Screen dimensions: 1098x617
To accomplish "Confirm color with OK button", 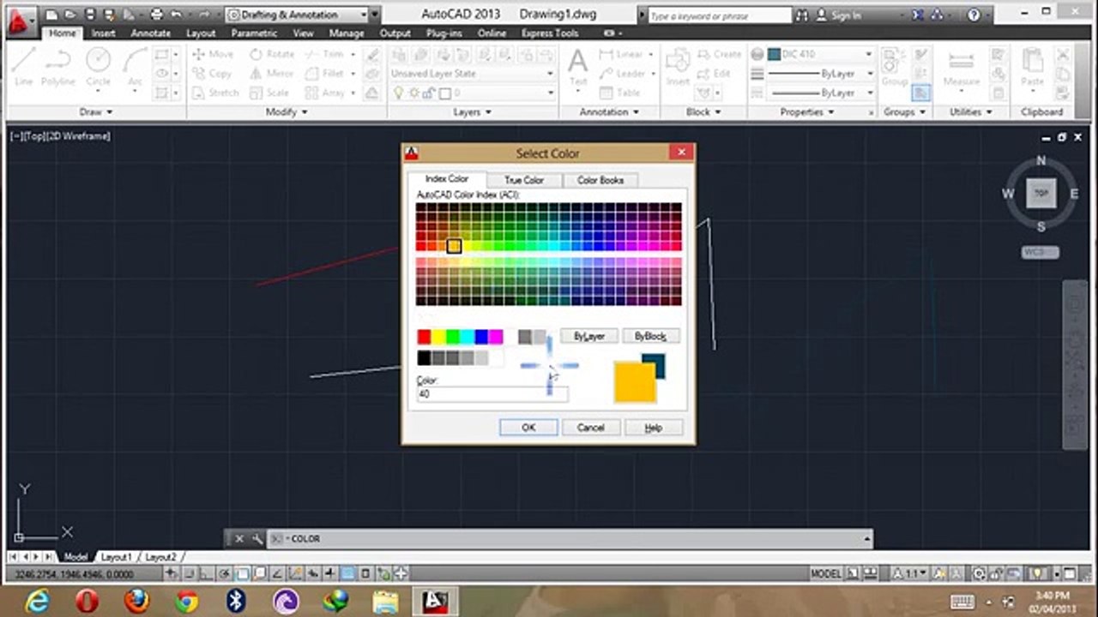I will (528, 428).
